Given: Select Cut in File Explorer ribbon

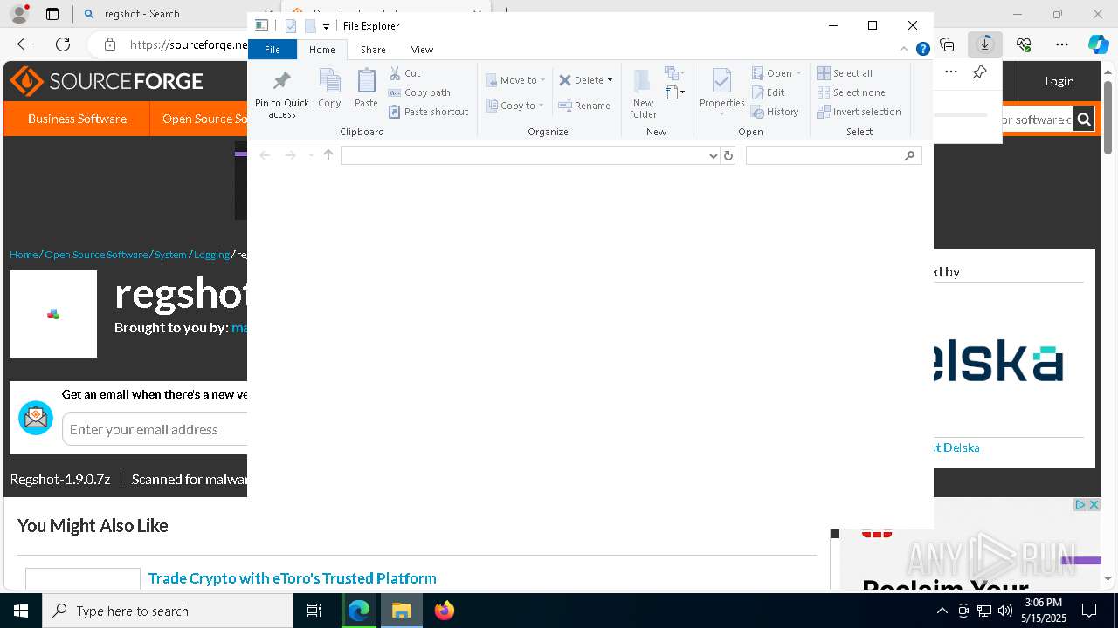Looking at the screenshot, I should point(404,73).
